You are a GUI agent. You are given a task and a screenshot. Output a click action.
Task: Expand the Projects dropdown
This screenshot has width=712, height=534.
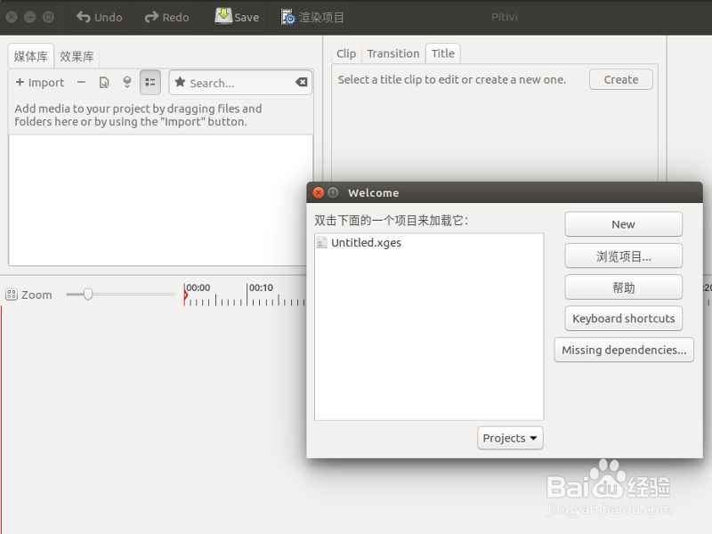click(x=510, y=438)
